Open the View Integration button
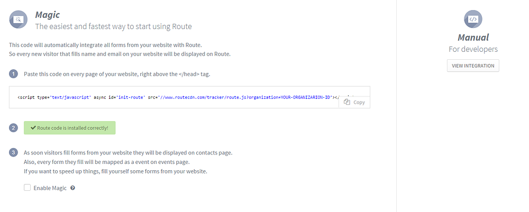529x212 pixels. click(473, 66)
